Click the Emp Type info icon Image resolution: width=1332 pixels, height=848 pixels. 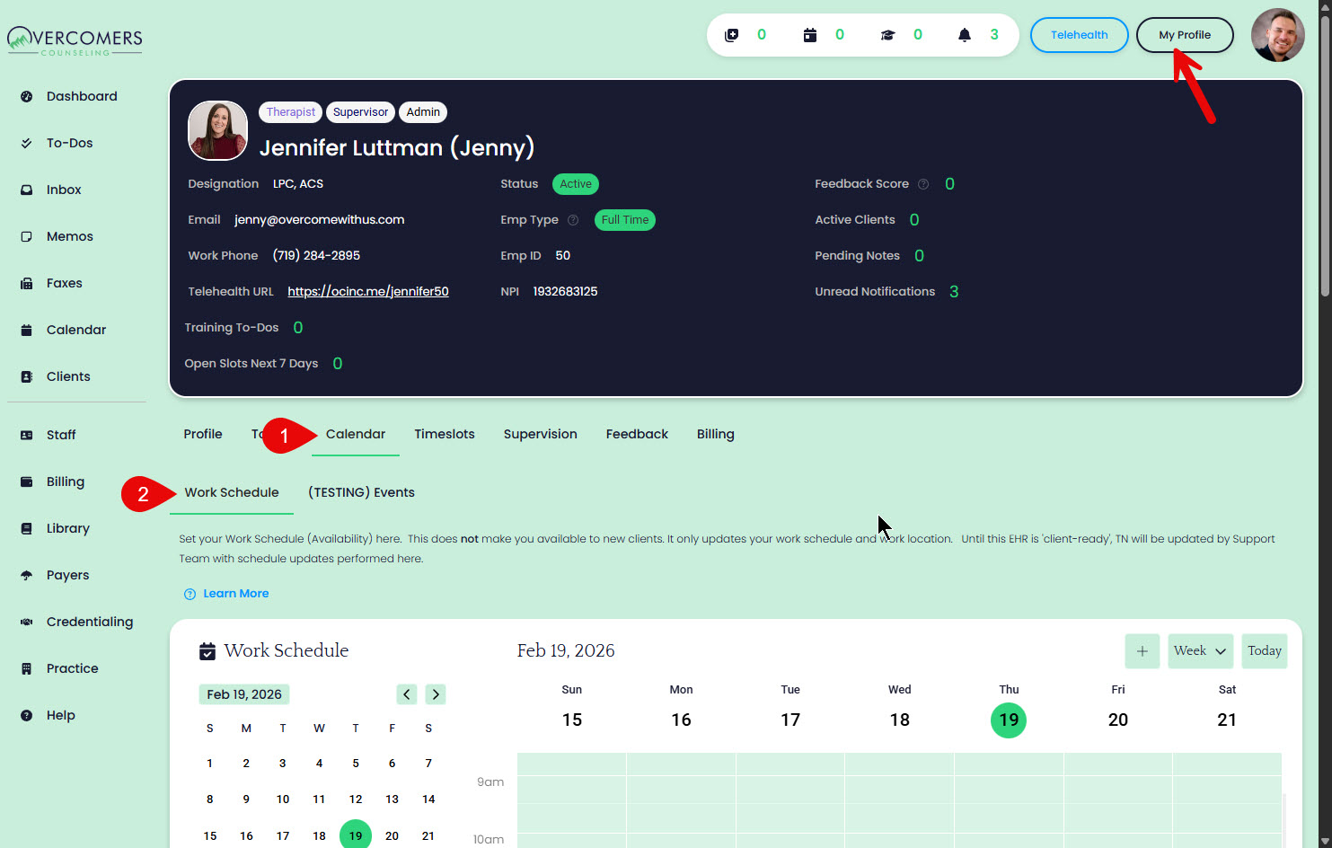[x=573, y=220]
